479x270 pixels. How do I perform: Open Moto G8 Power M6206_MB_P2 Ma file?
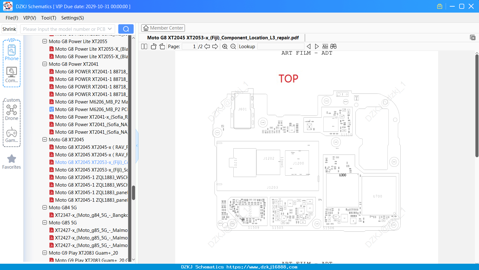tap(88, 102)
